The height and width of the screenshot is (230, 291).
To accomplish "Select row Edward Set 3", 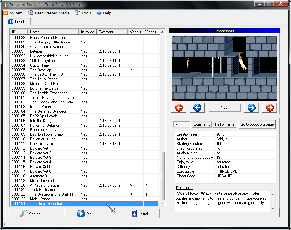I will tap(84, 158).
